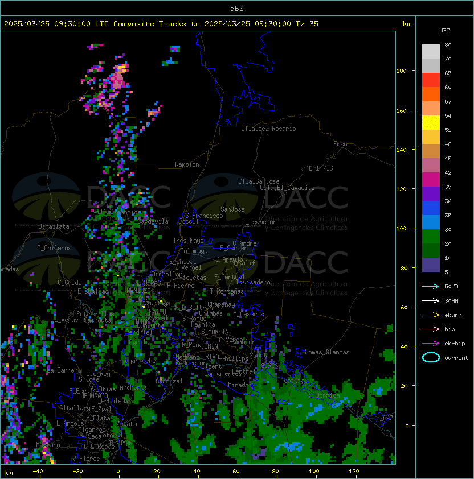Click the 'Dormida' place label

(328, 395)
